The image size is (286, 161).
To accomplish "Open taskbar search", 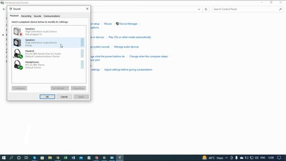I will coord(11,158).
